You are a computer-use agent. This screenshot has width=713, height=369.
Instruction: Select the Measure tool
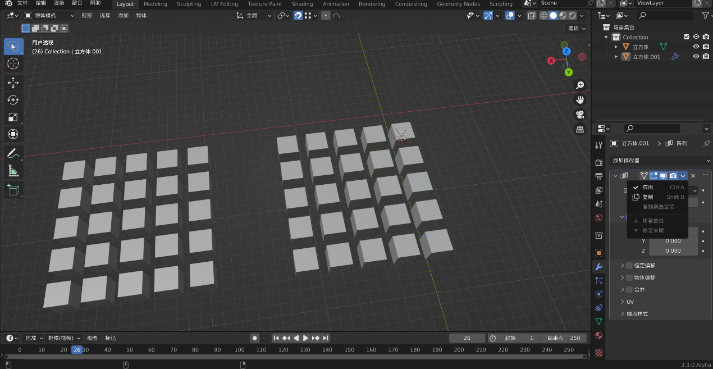click(13, 171)
